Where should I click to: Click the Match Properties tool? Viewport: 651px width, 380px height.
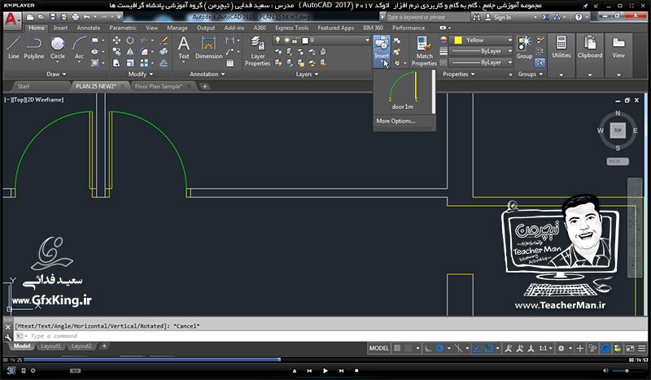(424, 50)
